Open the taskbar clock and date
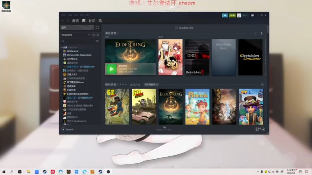The image size is (312, 175). (x=291, y=171)
